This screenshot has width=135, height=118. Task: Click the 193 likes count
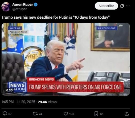(72, 114)
